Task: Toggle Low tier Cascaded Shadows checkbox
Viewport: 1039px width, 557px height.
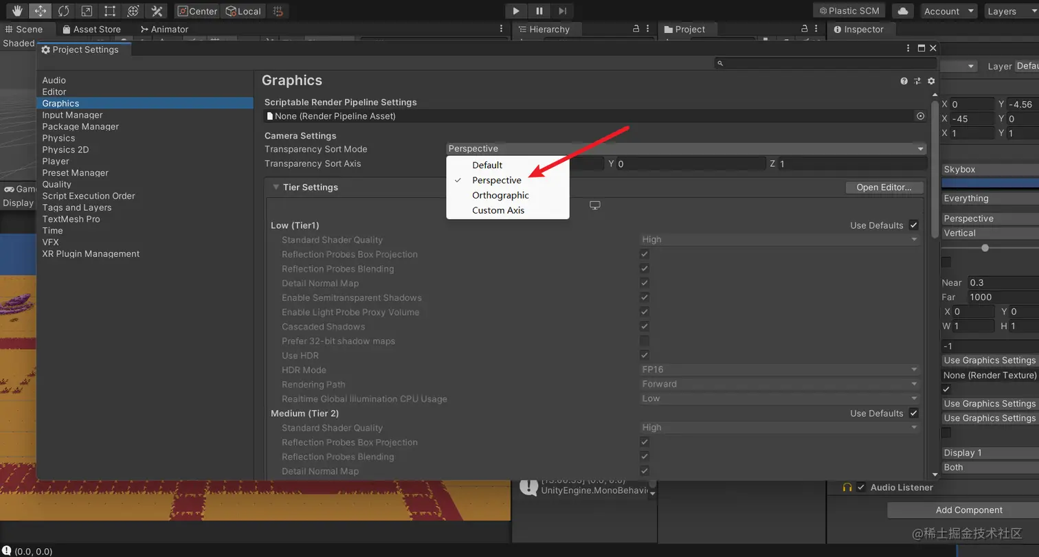Action: (645, 326)
